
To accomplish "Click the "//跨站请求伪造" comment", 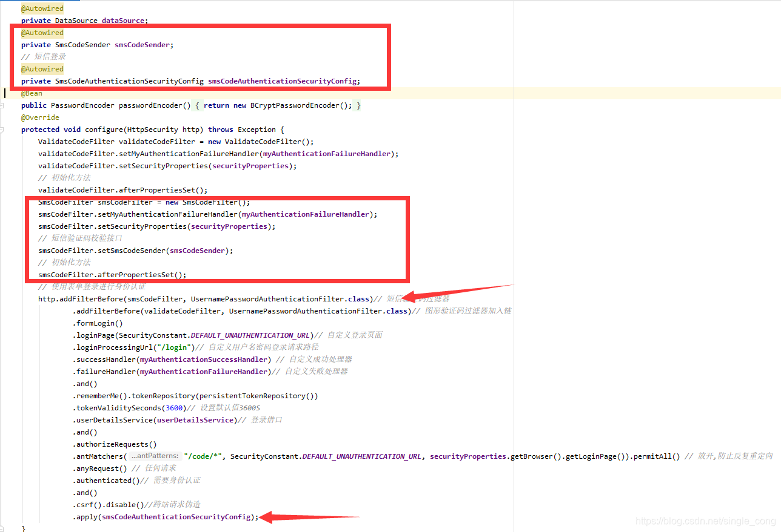I will pyautogui.click(x=173, y=505).
